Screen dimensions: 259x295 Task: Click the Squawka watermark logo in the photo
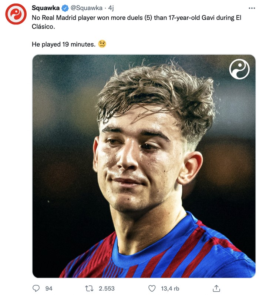click(x=239, y=69)
